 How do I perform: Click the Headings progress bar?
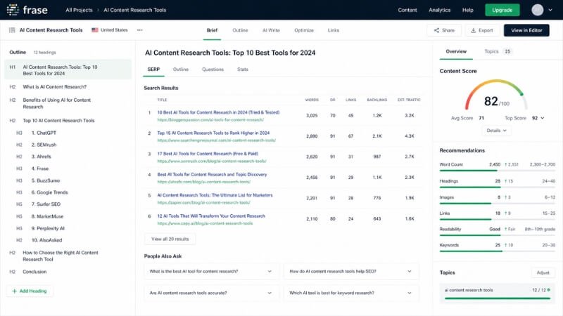point(498,187)
